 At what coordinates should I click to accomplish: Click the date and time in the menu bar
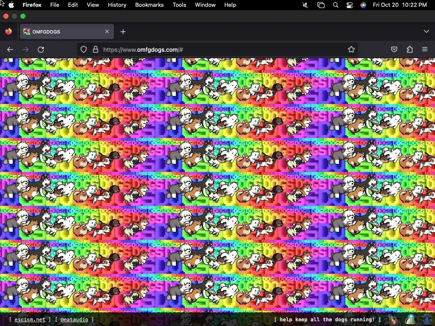(400, 5)
